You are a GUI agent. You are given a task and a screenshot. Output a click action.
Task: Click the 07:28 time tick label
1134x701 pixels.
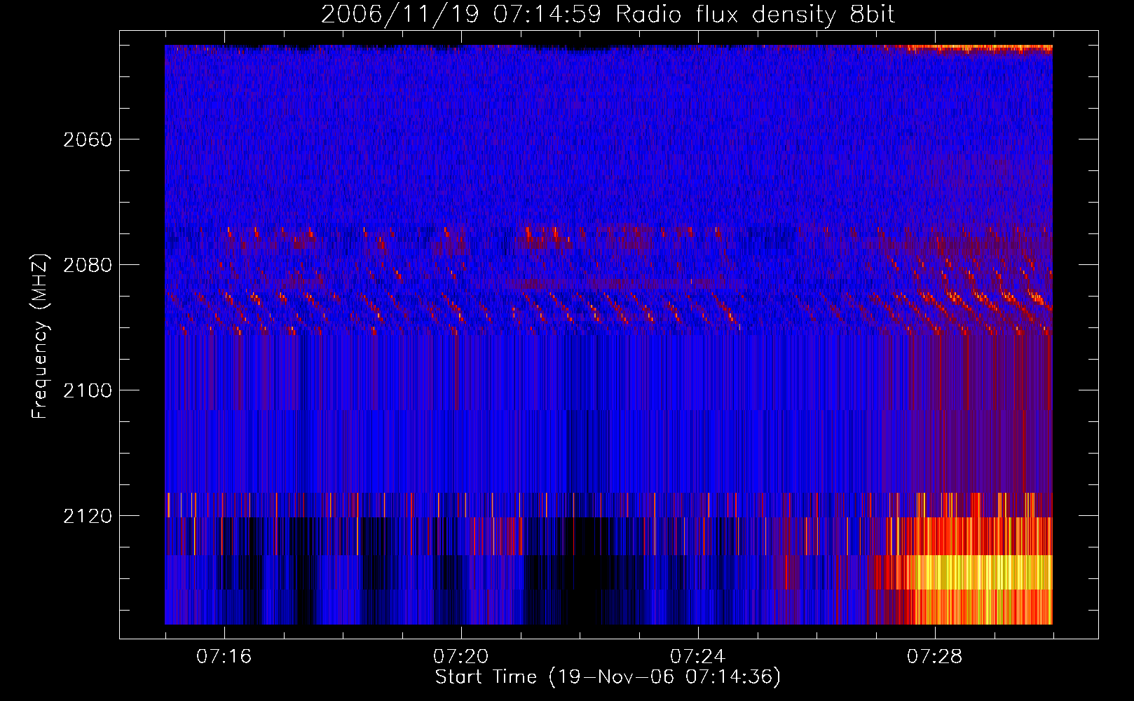point(934,657)
